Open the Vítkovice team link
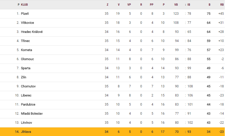Viewport: 225px width, 136px height. click(x=28, y=23)
